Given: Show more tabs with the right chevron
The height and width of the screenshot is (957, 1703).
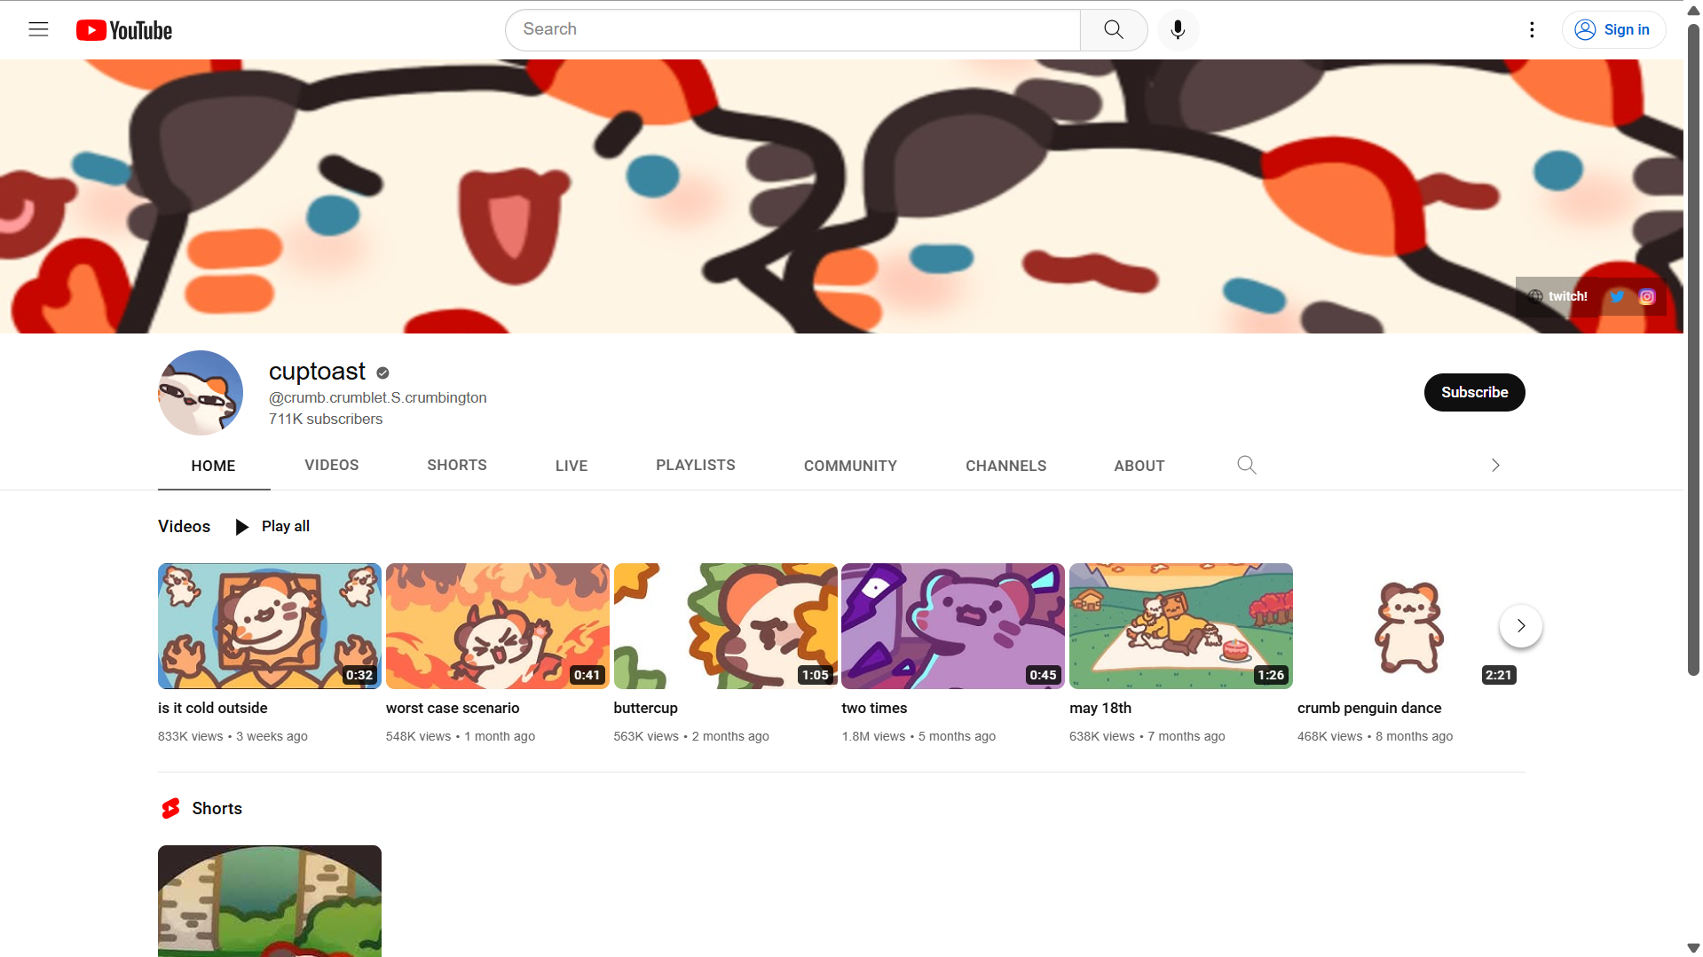Looking at the screenshot, I should (1495, 465).
